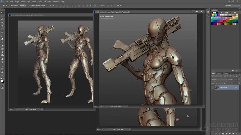Open the Kind filter dropdown in Layers

[x=217, y=76]
